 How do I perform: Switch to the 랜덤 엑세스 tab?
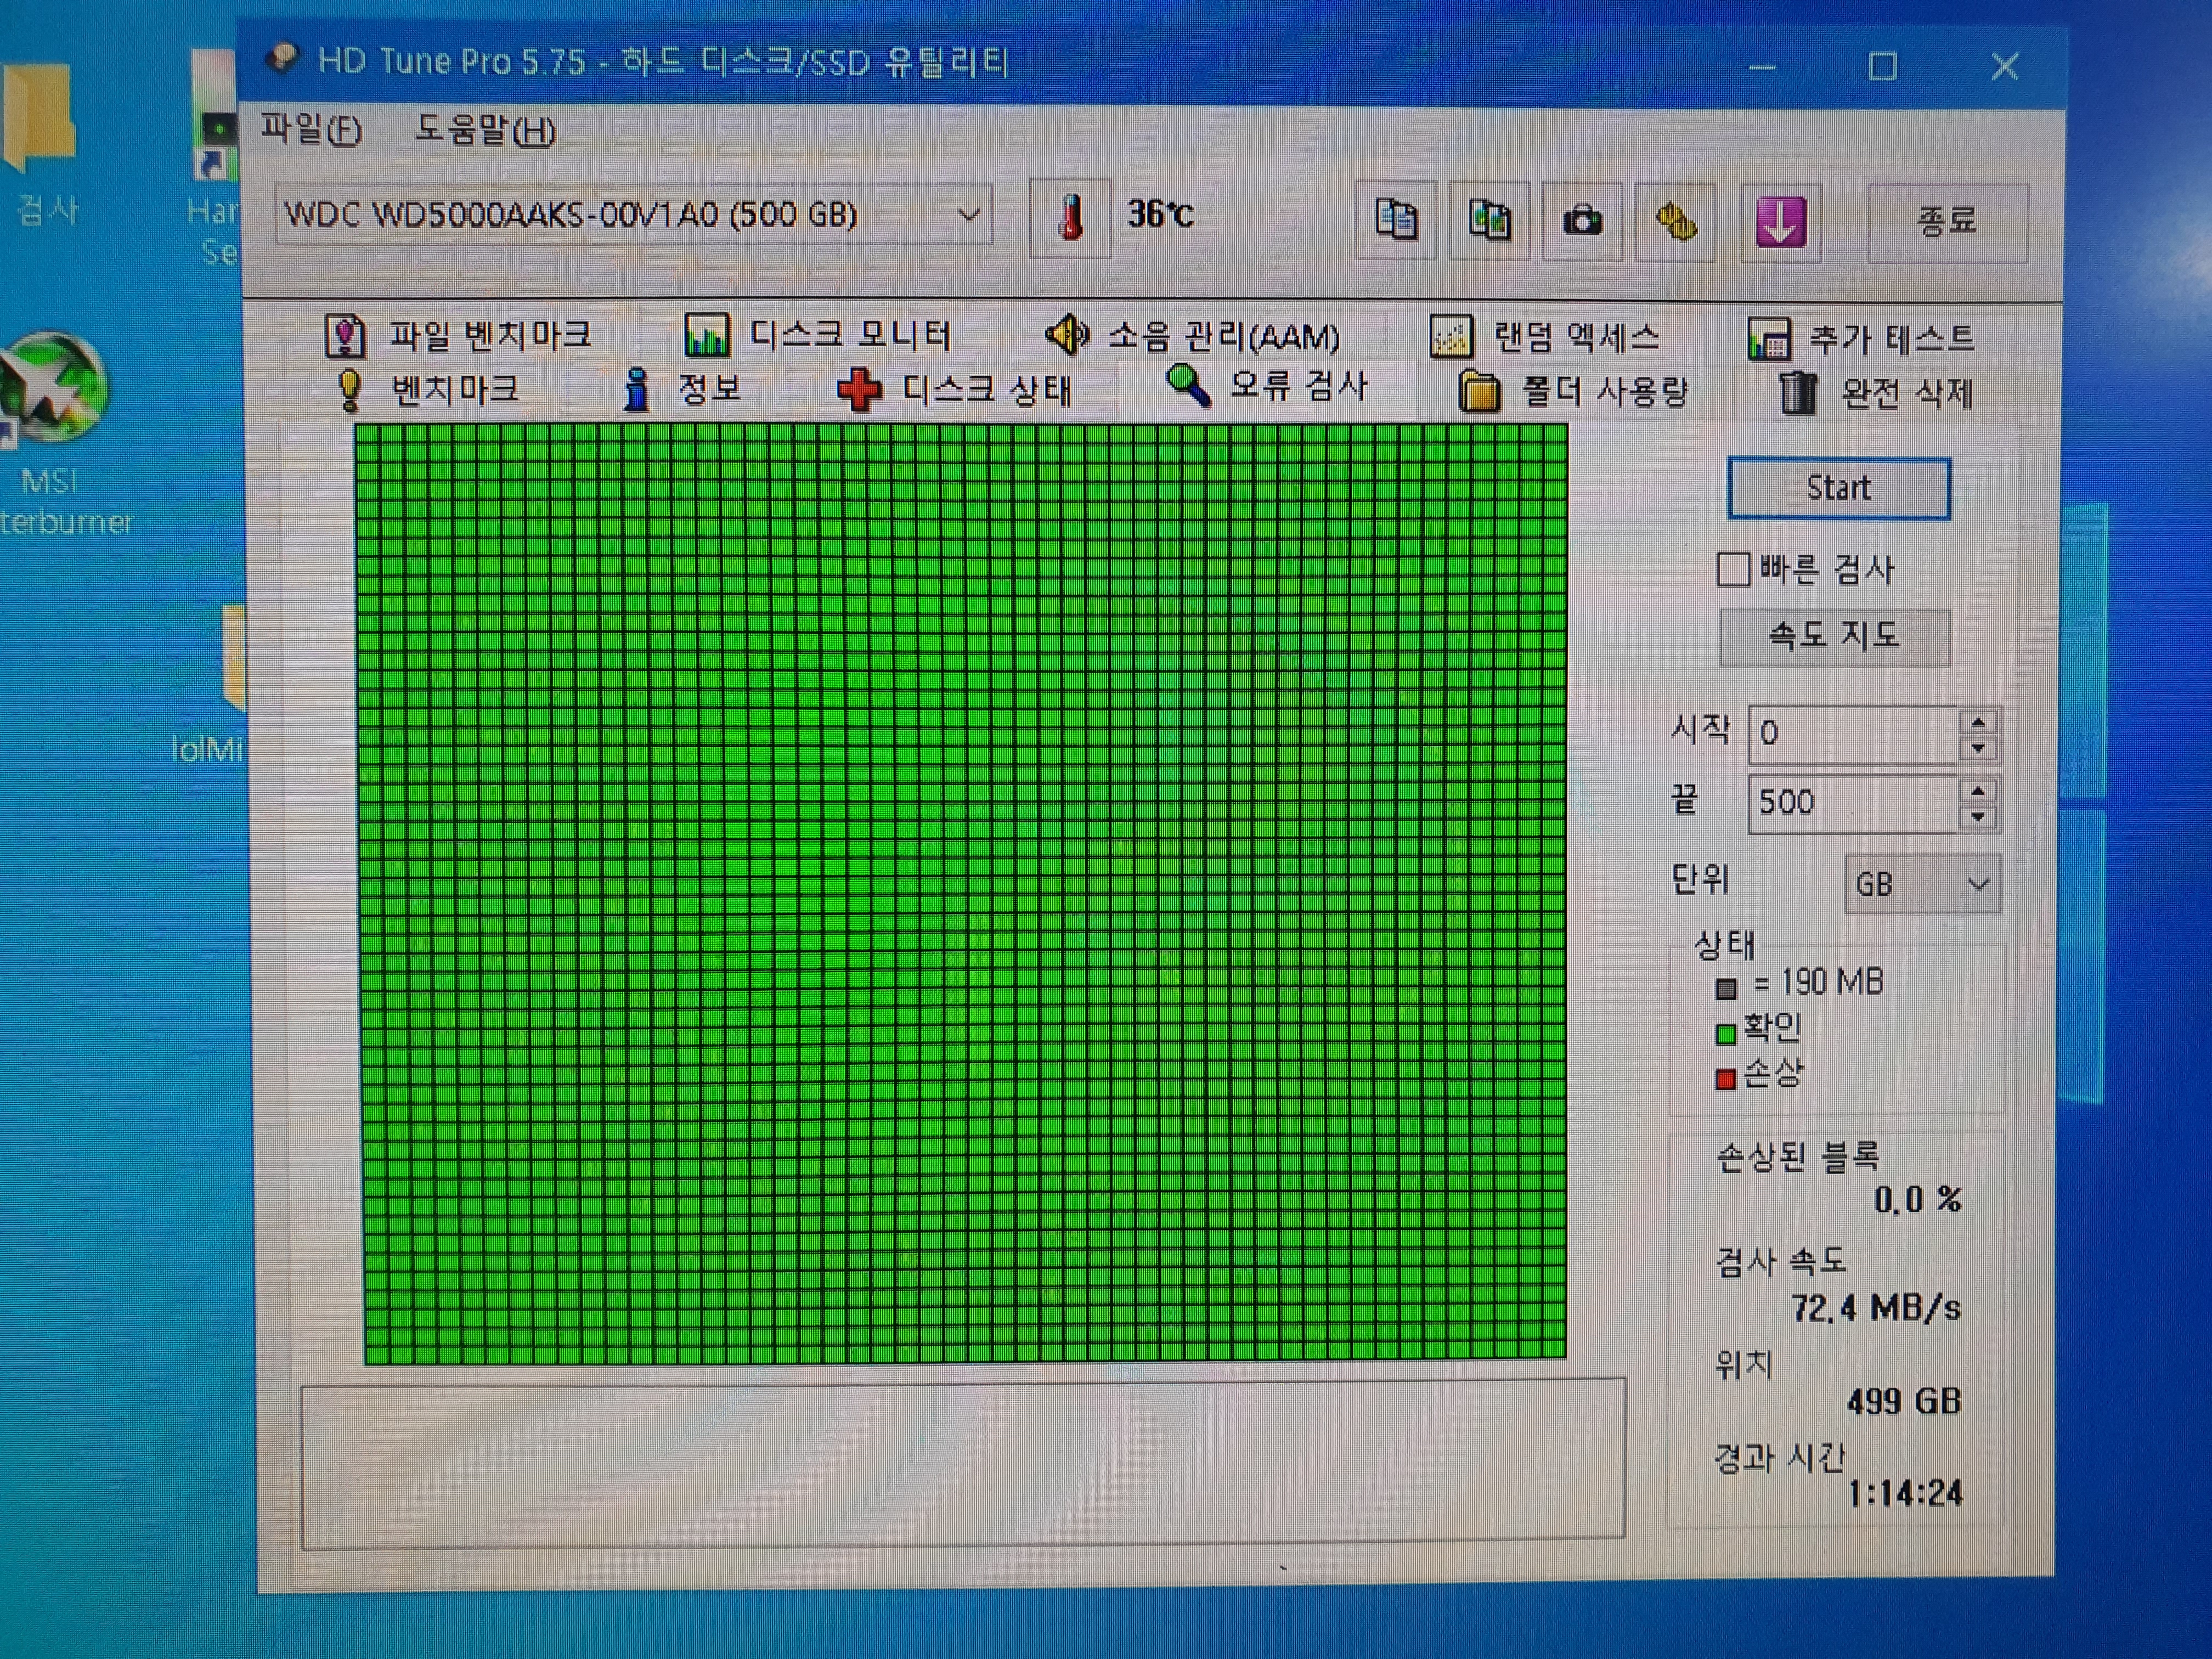click(1546, 338)
